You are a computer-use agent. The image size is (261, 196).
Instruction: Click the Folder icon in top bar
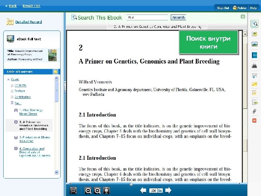pos(235,8)
